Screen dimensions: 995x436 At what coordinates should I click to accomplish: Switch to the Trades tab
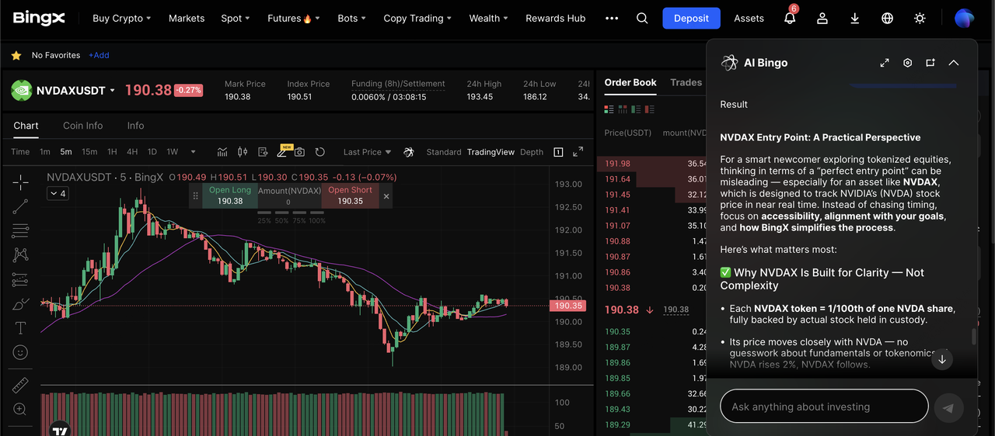686,82
